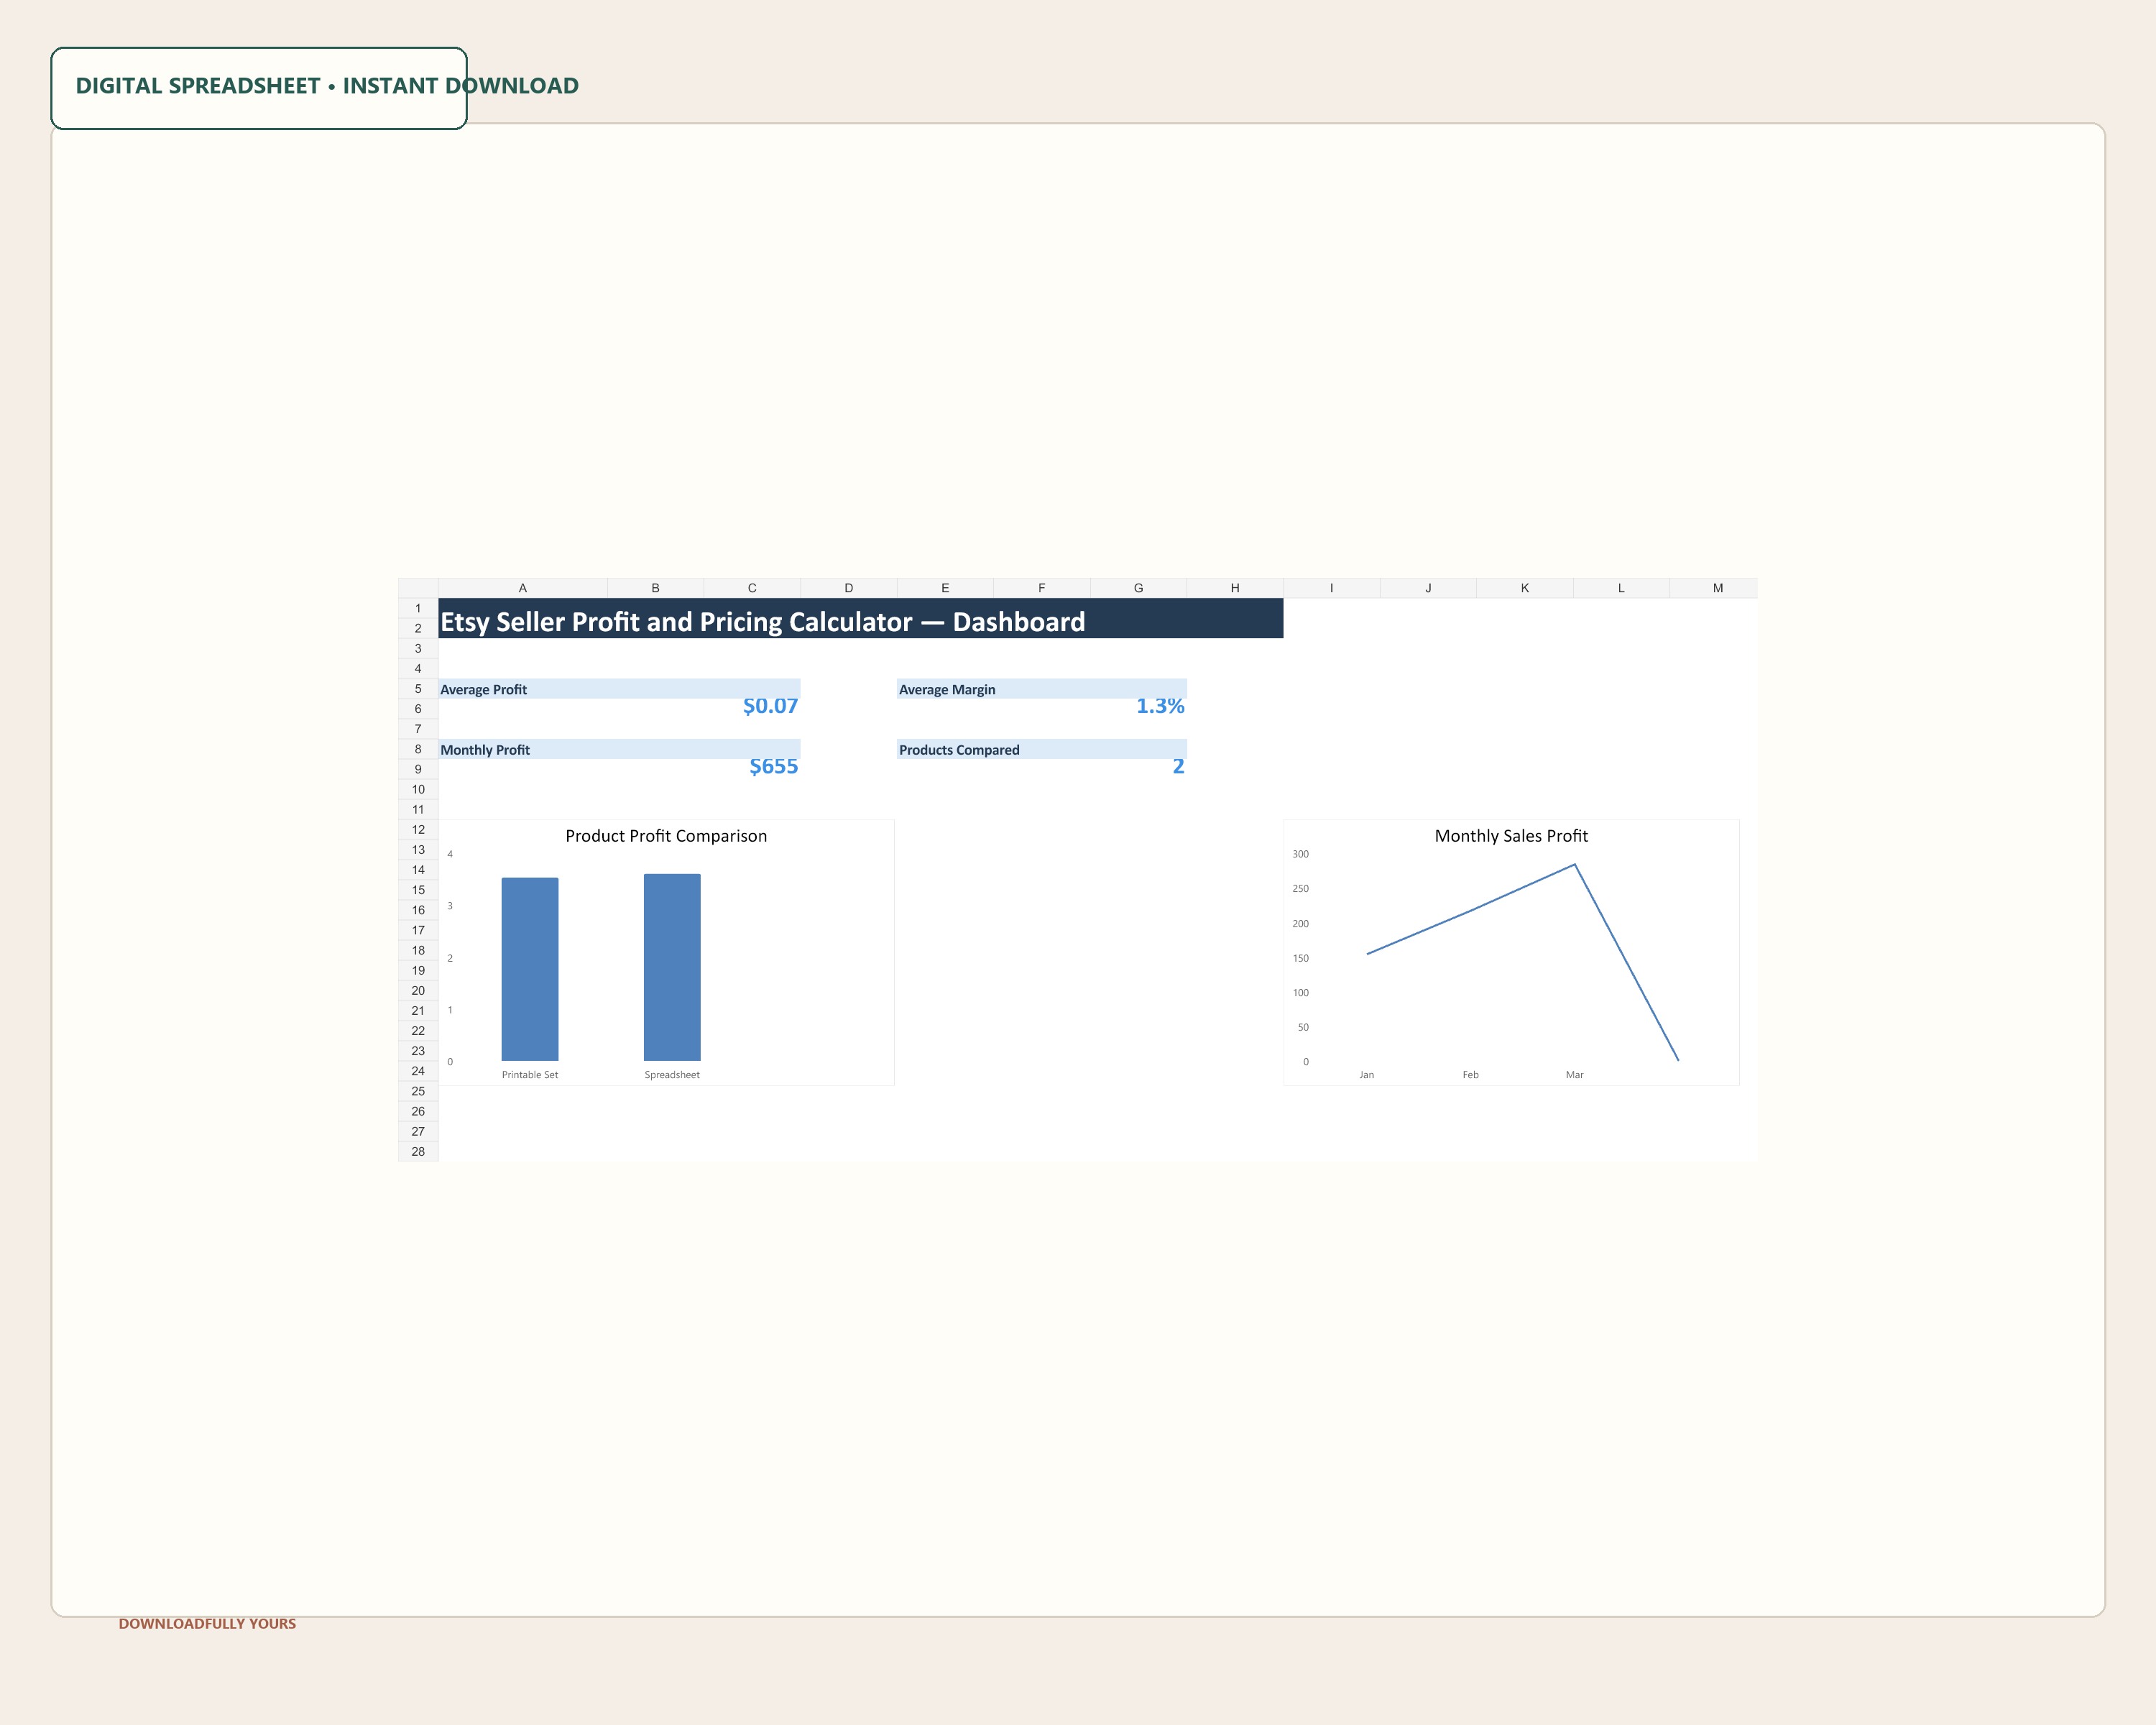Image resolution: width=2156 pixels, height=1725 pixels.
Task: Select row 9 header
Action: tap(418, 769)
